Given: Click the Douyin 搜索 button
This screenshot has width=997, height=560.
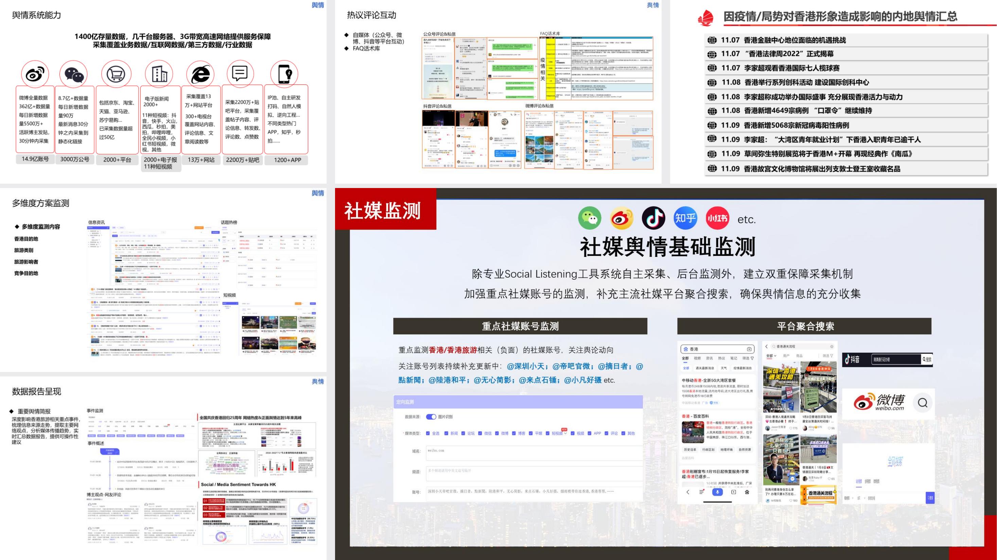Looking at the screenshot, I should point(927,359).
